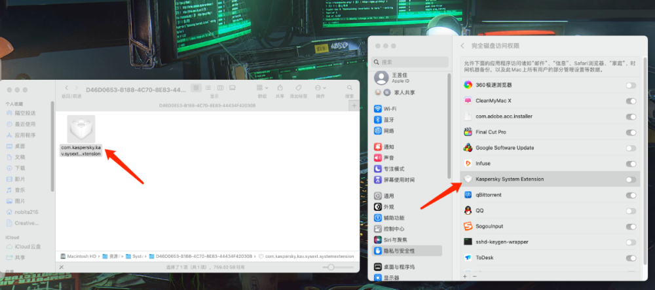Toggle Final Cut Pro full disk access
The image size is (655, 290).
(x=631, y=132)
